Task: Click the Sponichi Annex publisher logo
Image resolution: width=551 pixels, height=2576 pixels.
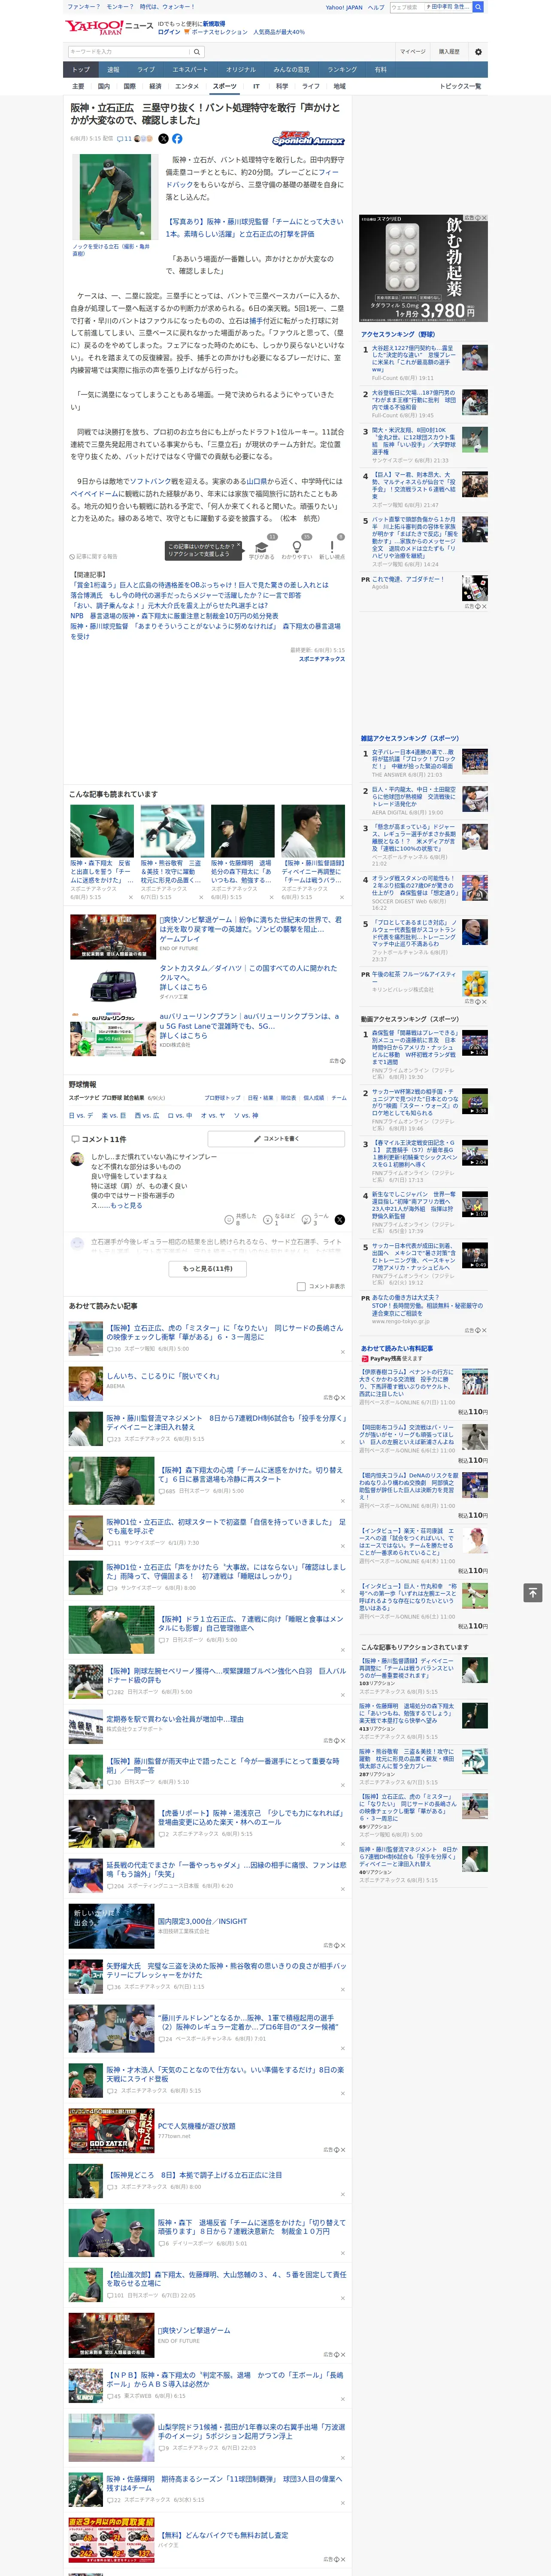Action: coord(308,140)
